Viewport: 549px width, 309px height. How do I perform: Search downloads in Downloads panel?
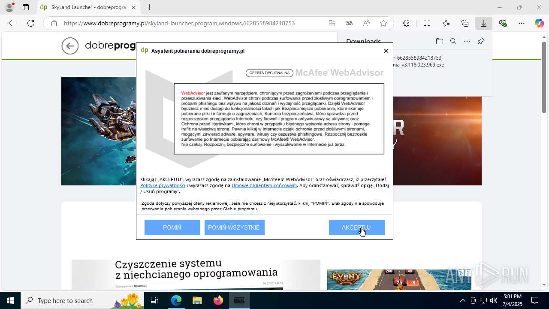453,41
